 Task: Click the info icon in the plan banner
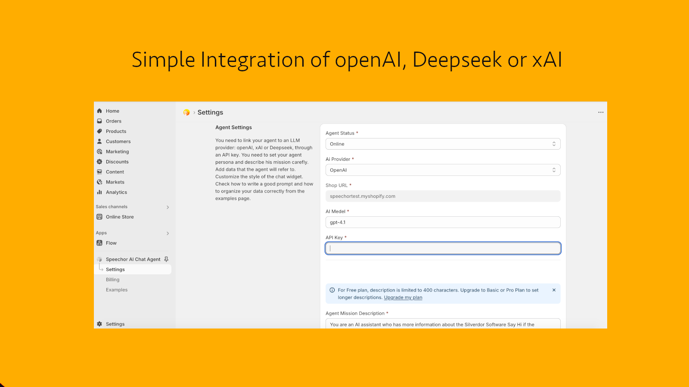(x=332, y=290)
